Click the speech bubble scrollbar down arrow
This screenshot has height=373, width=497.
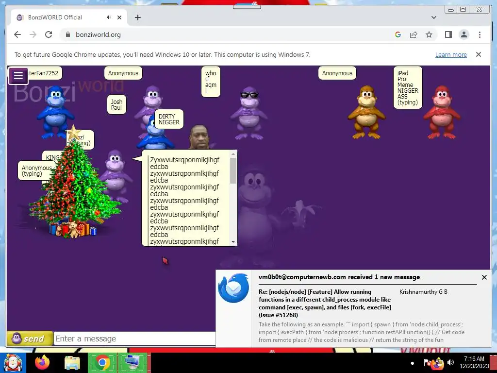233,242
